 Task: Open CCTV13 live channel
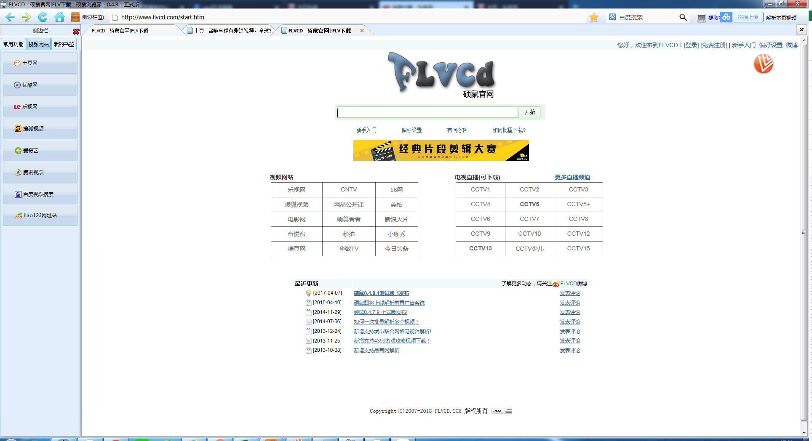(x=481, y=248)
